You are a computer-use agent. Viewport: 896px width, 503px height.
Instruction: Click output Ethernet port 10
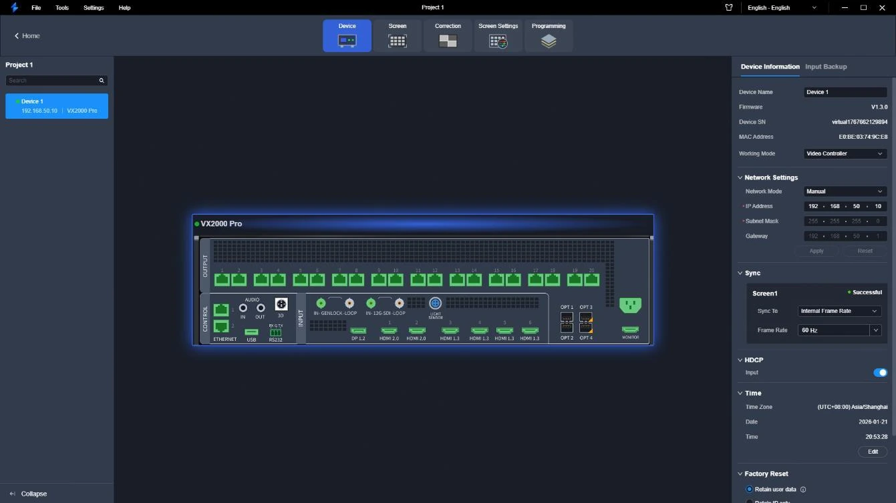pyautogui.click(x=396, y=280)
